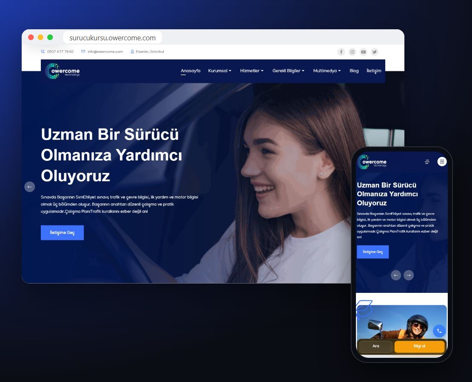This screenshot has width=472, height=382.
Task: Click the Esenler, İstanbul address text
Action: [x=150, y=52]
